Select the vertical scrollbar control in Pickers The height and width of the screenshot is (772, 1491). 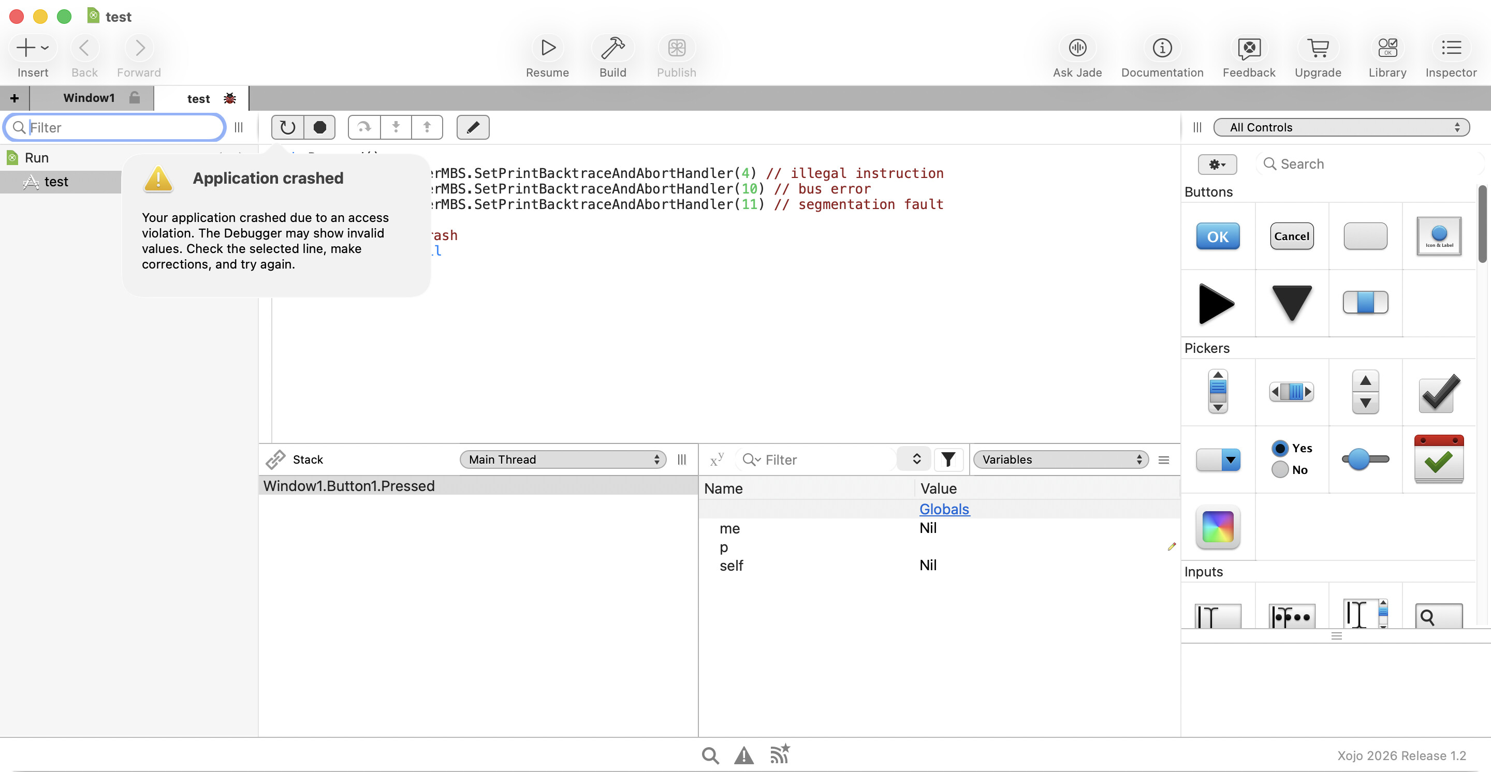[x=1218, y=392]
